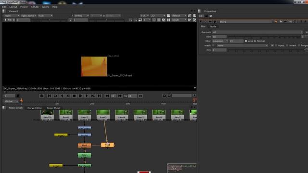Click the playback loop mode icon
The image size is (308, 173).
(x=140, y=96)
